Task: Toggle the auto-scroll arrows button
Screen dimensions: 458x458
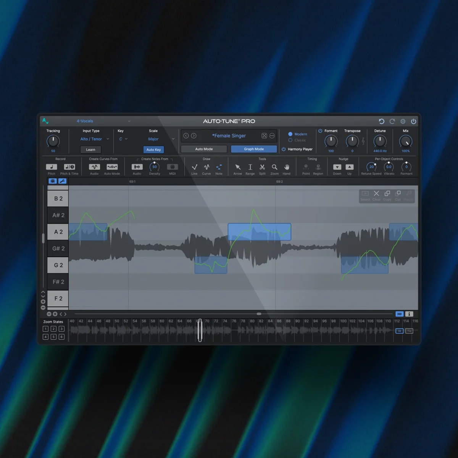Action: coord(399,314)
